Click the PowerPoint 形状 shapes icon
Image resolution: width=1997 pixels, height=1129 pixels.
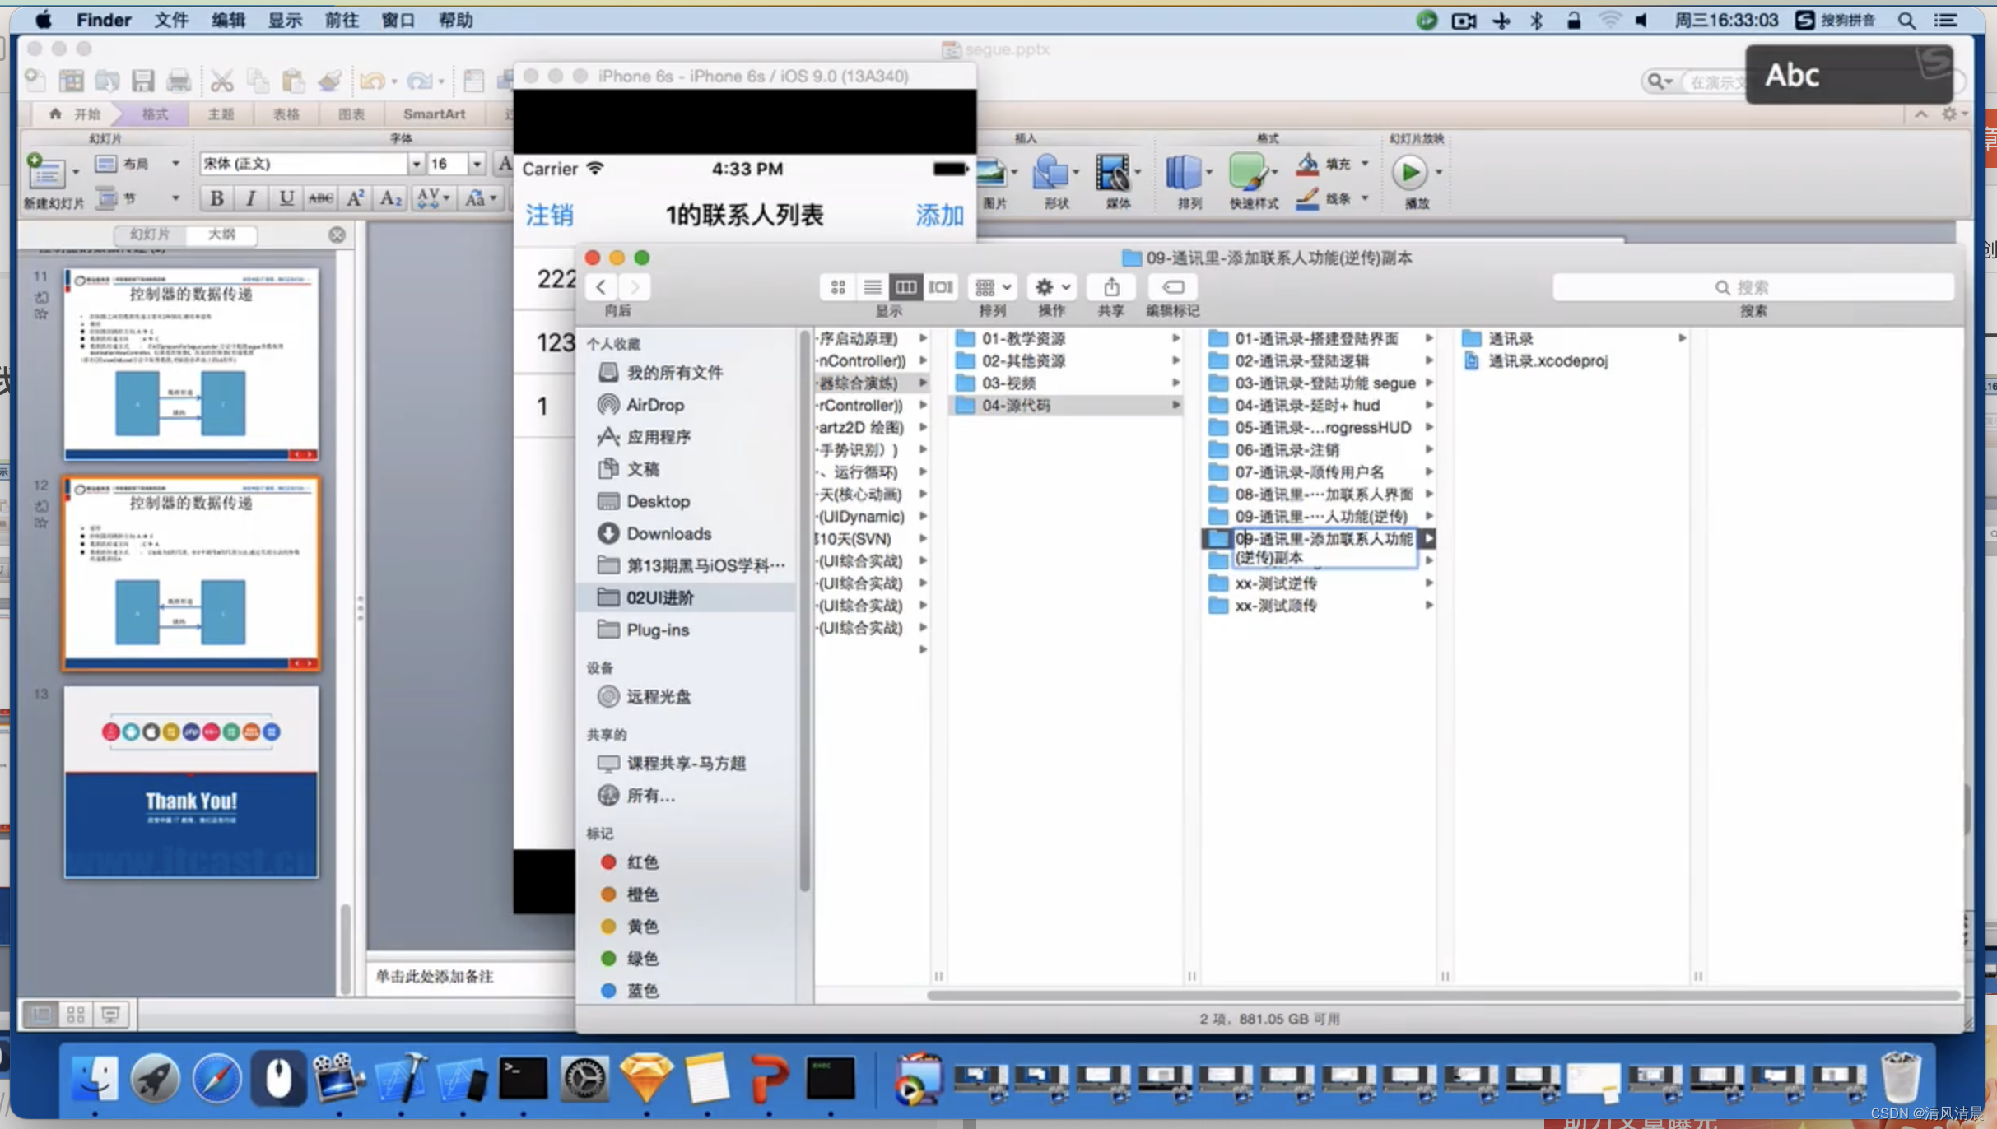pos(1052,172)
